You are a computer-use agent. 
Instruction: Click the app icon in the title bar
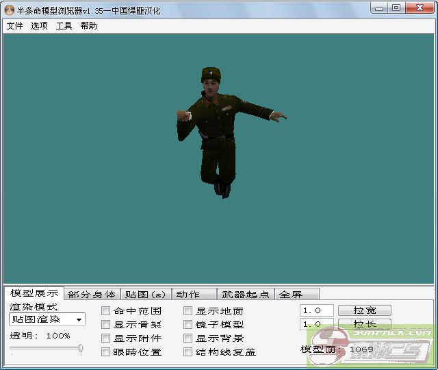[10, 8]
